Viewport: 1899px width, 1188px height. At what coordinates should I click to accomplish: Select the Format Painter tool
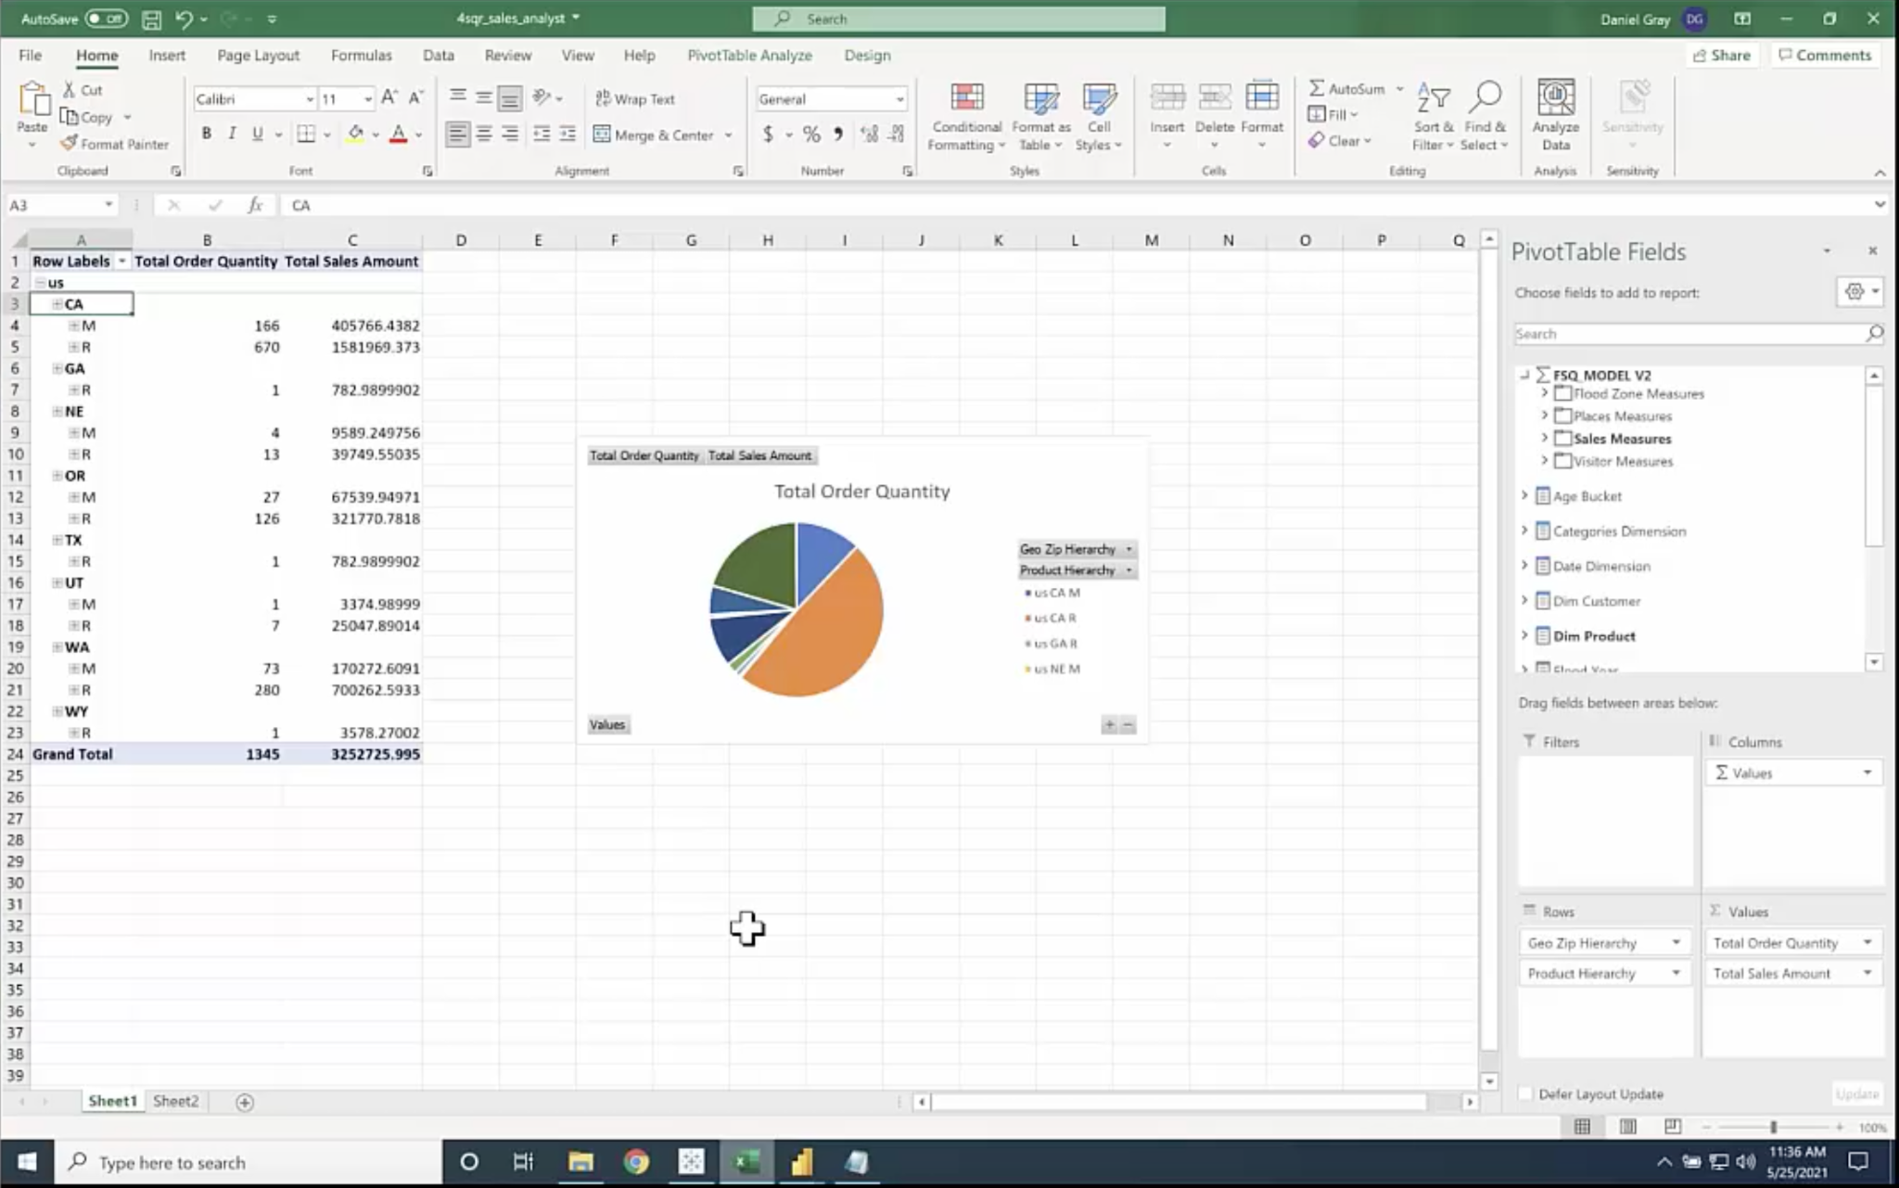[114, 144]
